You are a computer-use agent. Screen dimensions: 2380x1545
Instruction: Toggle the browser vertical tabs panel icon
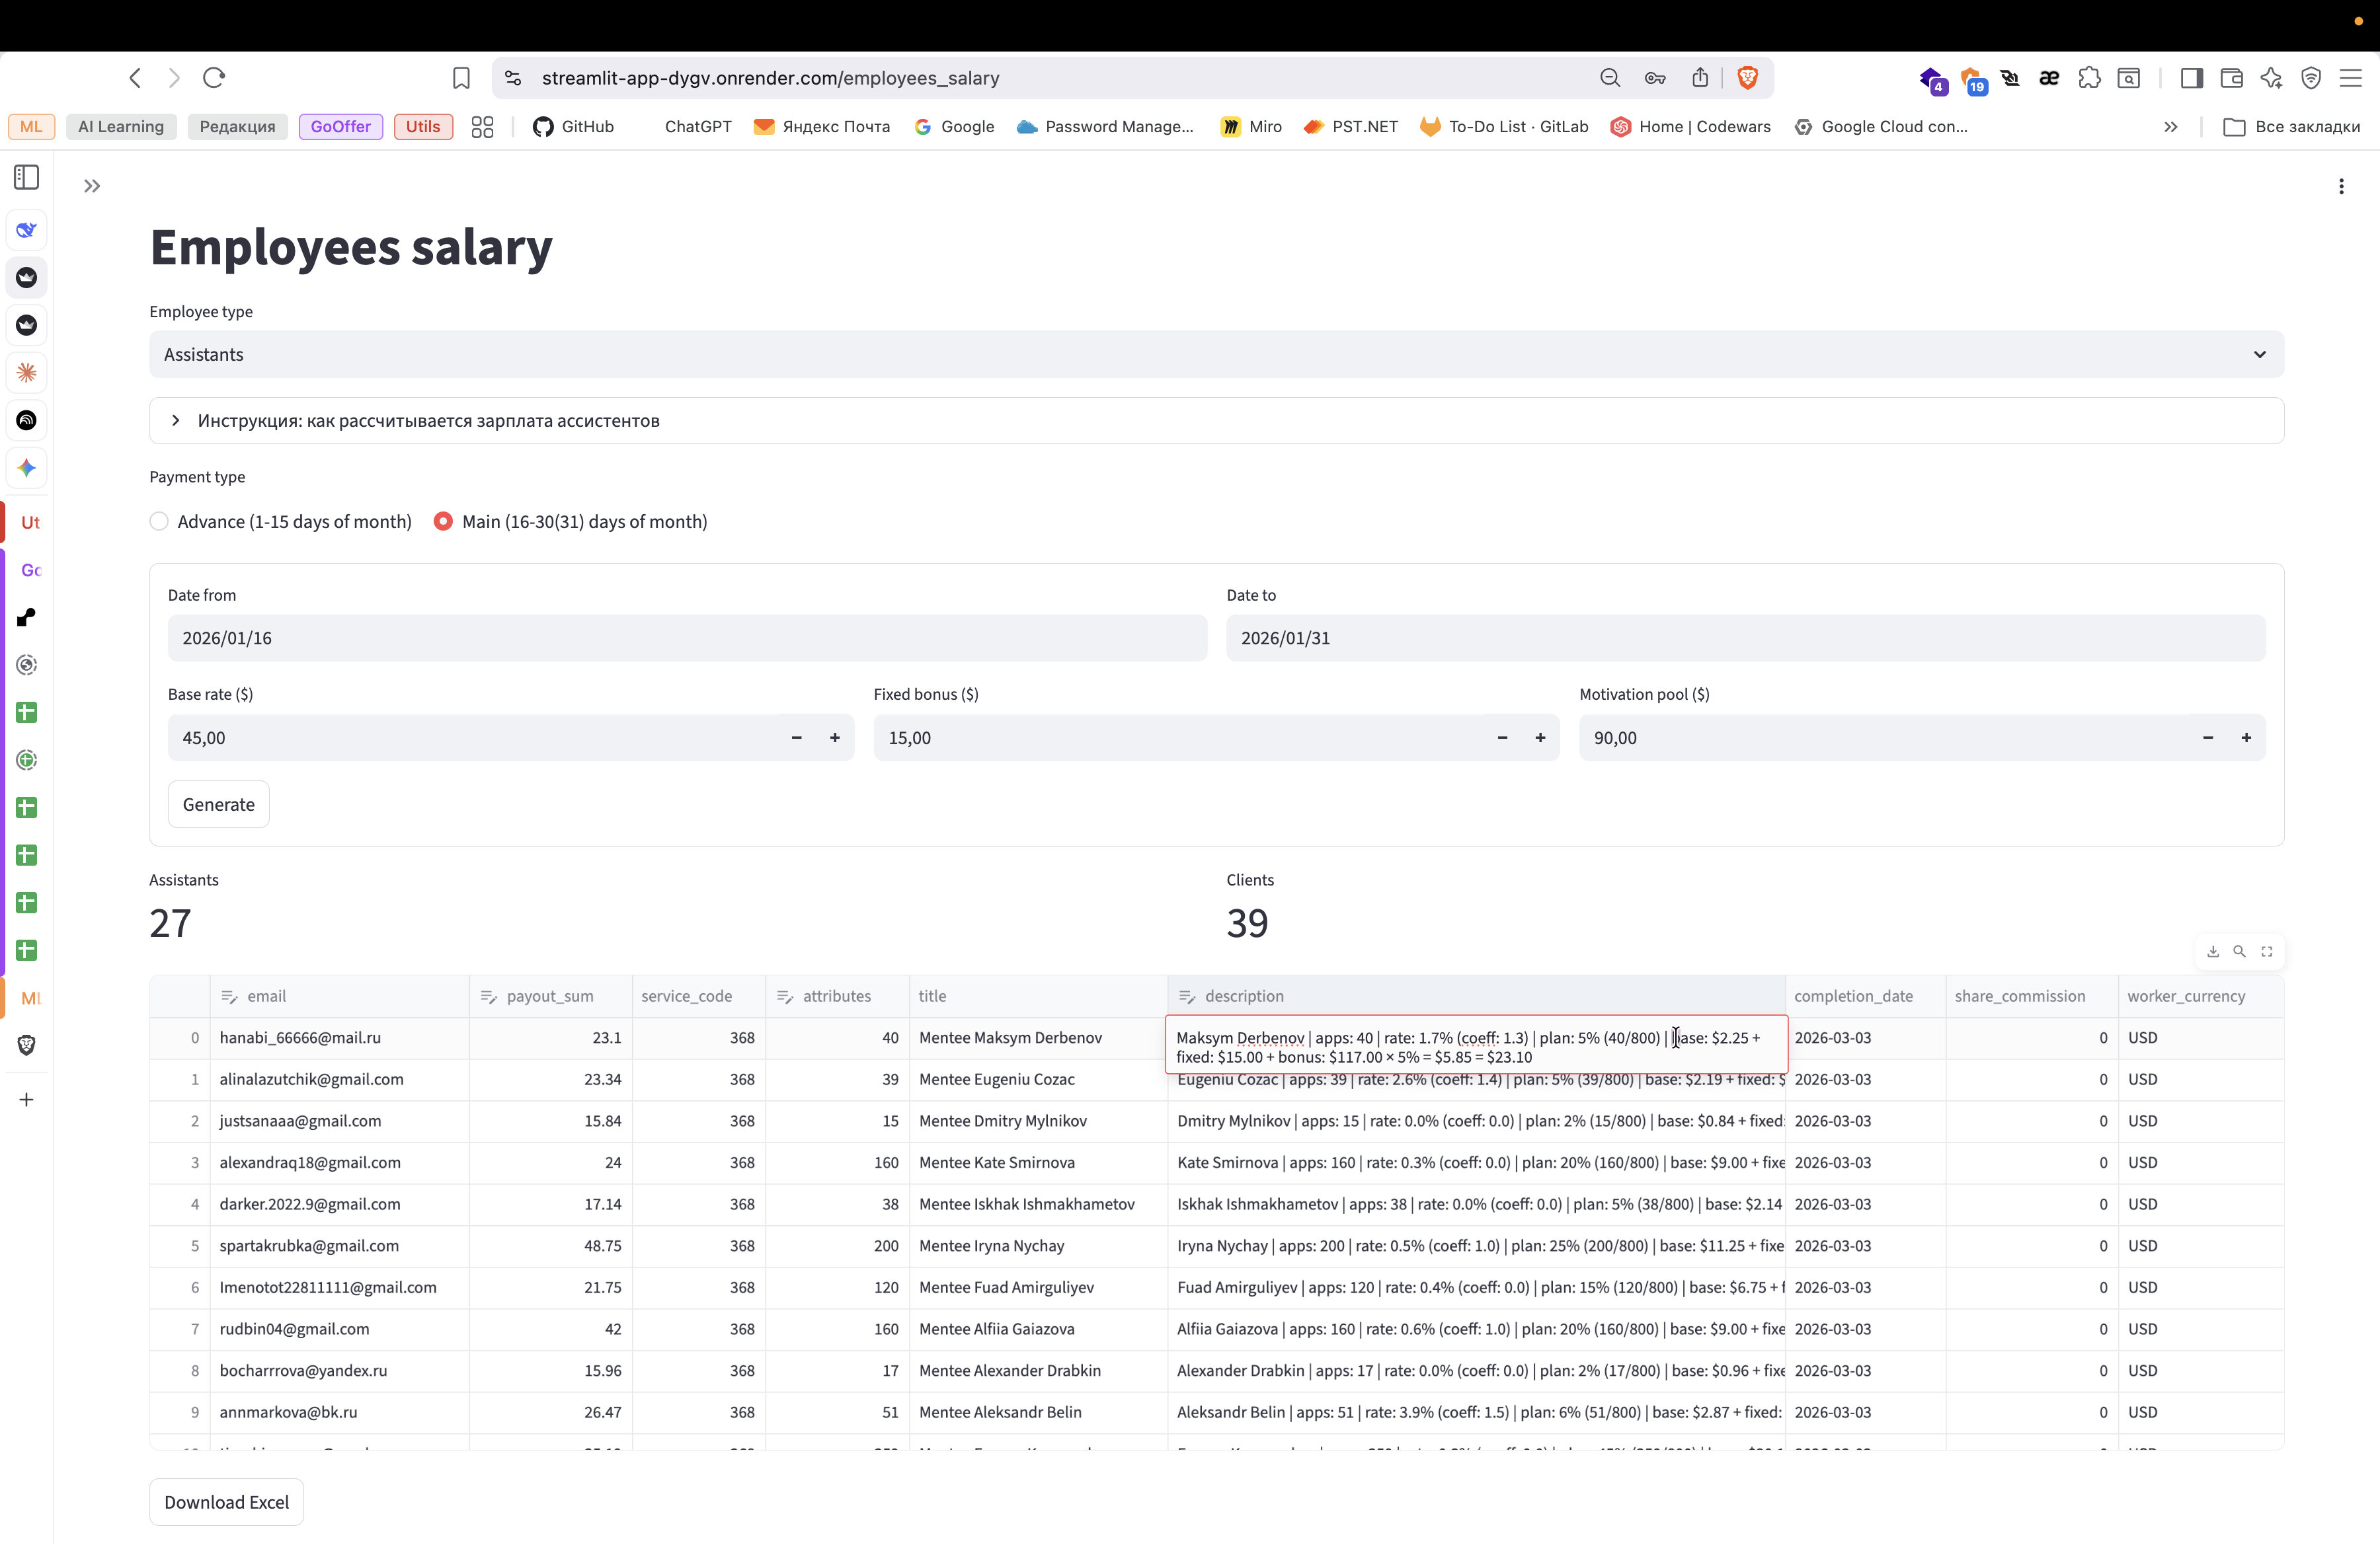[x=27, y=178]
